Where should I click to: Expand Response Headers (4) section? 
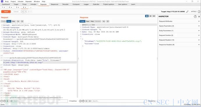pyautogui.click(x=179, y=45)
